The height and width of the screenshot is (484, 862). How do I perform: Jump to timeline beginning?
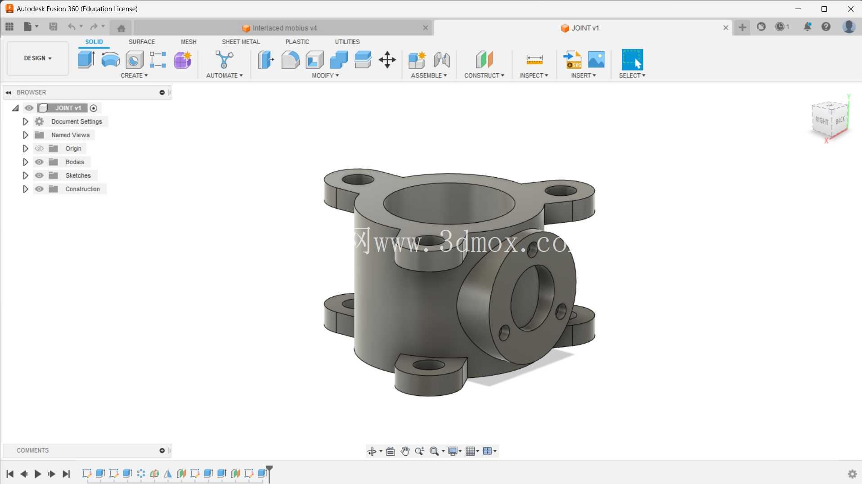click(10, 474)
